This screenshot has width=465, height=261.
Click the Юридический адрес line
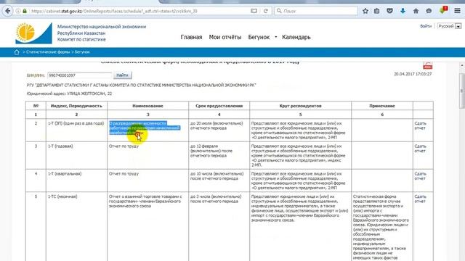[x=70, y=94]
